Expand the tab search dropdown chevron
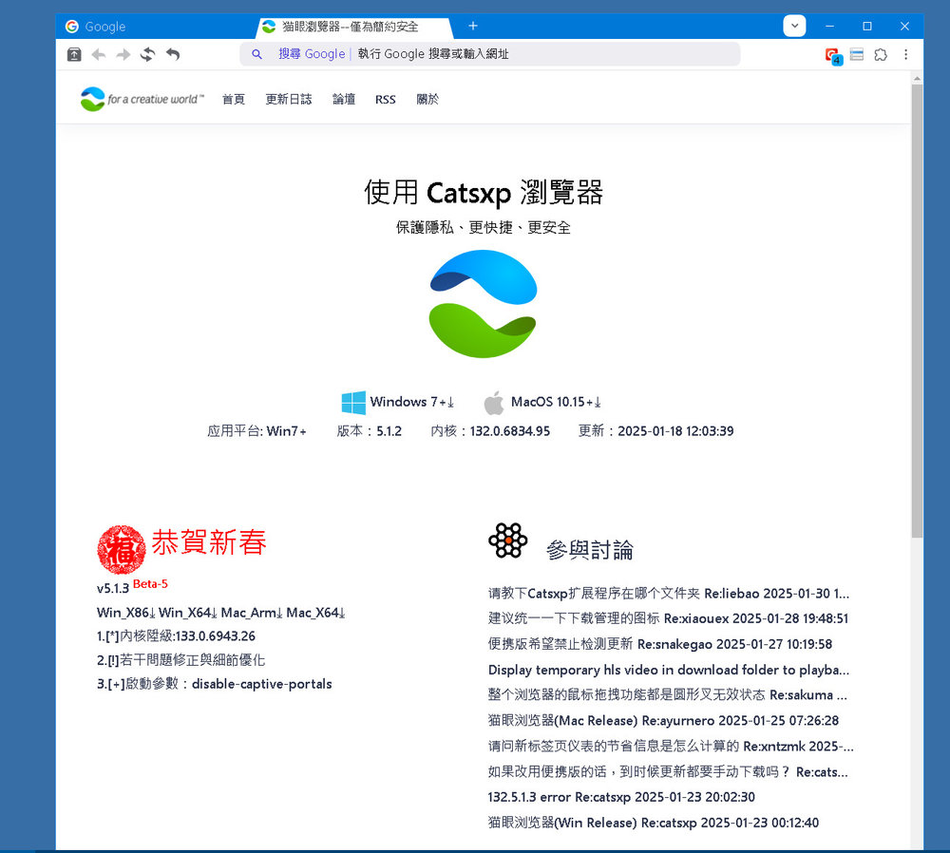This screenshot has height=853, width=950. 794,26
